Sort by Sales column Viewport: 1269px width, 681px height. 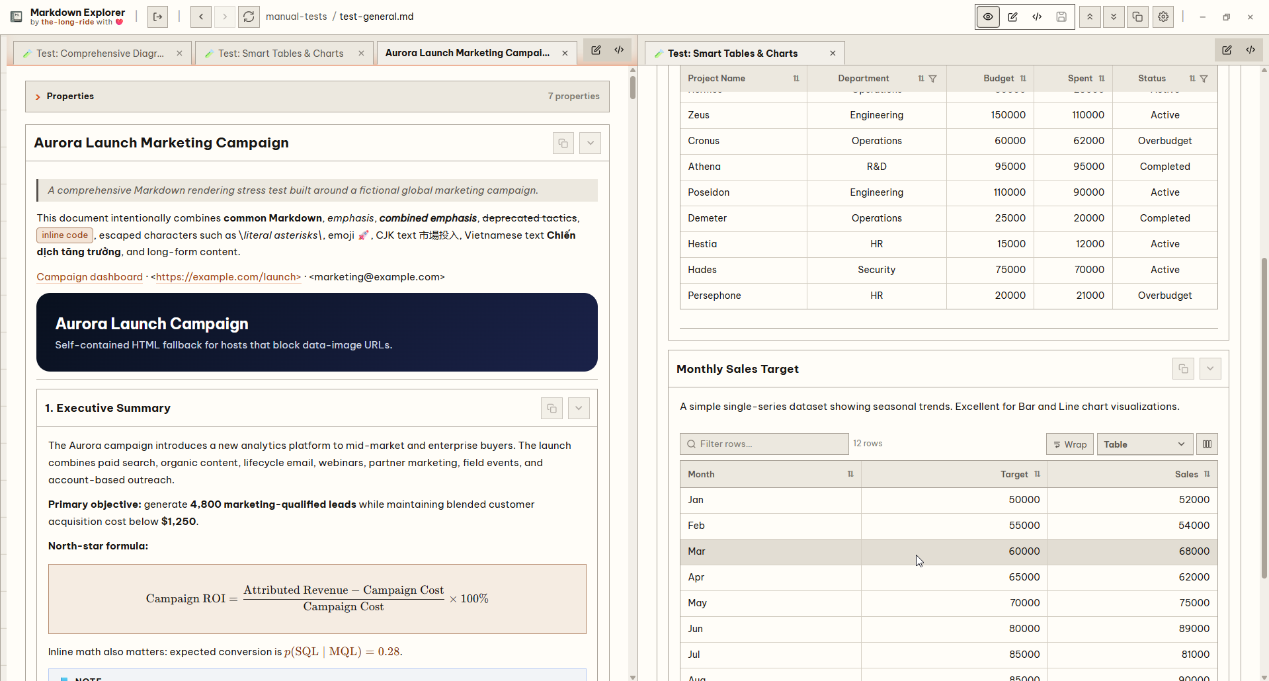[1207, 474]
